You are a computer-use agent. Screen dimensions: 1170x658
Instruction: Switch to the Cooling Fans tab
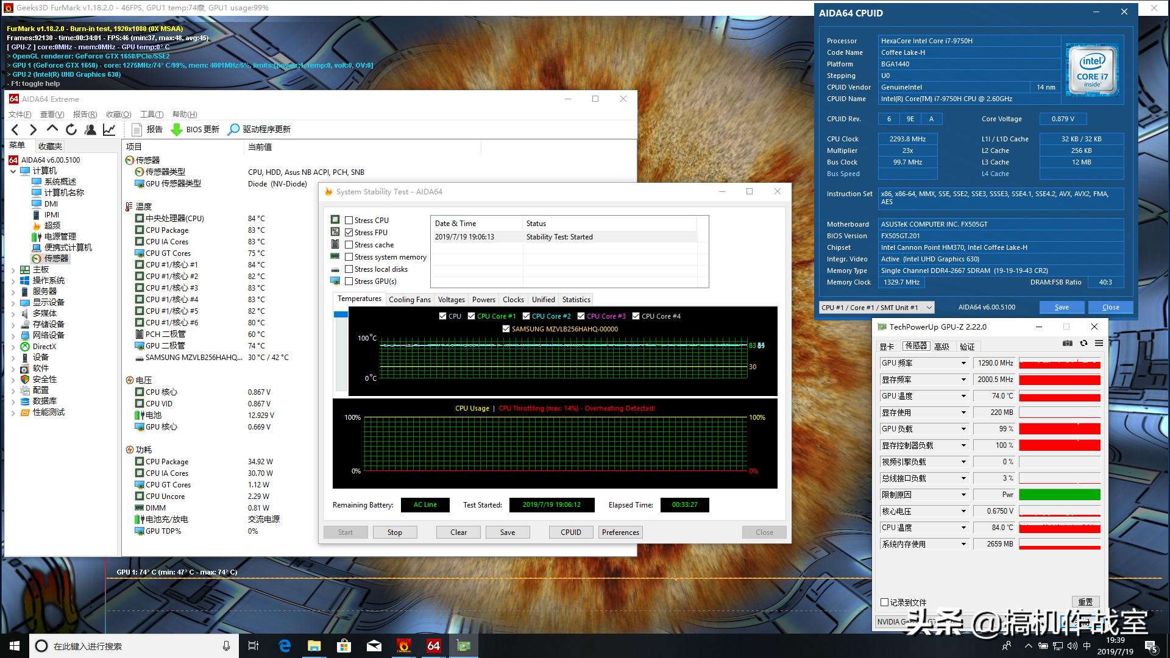[x=409, y=300]
